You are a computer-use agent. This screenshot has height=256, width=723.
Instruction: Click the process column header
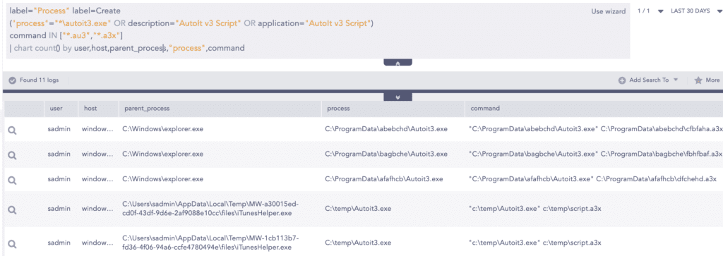pos(338,109)
